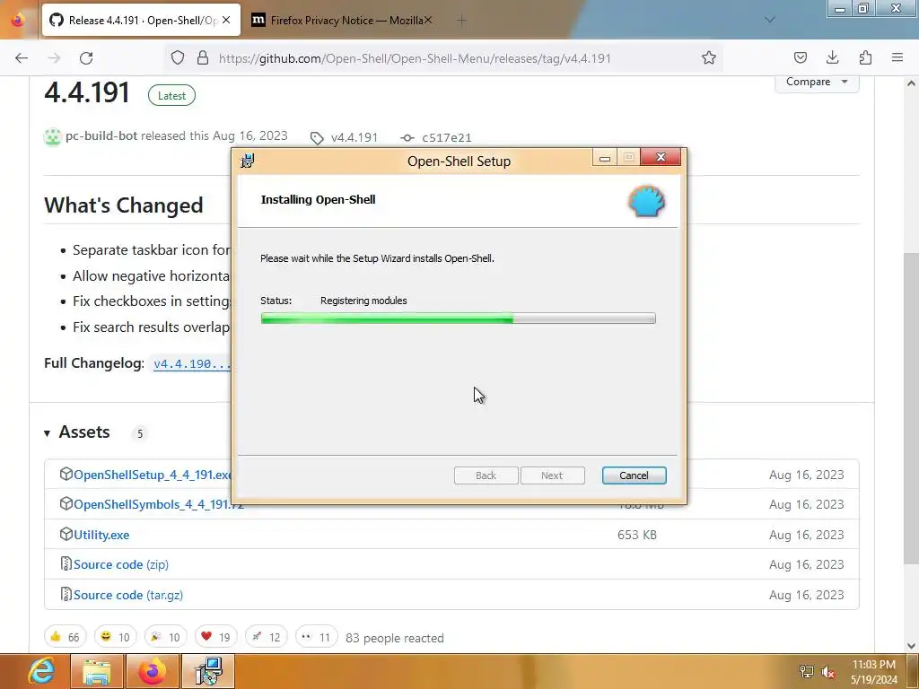This screenshot has height=689, width=919.
Task: Minimize the Open-Shell Setup dialog
Action: point(605,158)
